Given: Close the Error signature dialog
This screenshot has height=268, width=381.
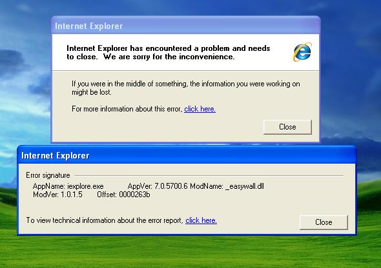Looking at the screenshot, I should tap(324, 222).
